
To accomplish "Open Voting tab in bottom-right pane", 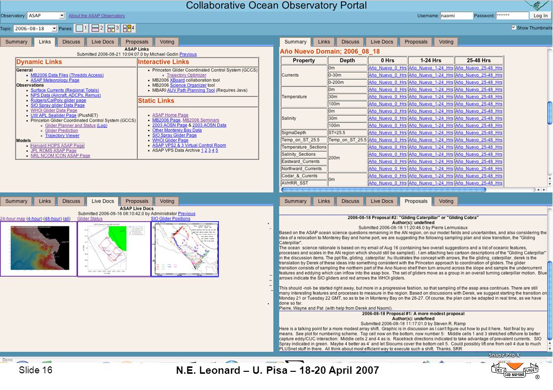I will point(446,201).
